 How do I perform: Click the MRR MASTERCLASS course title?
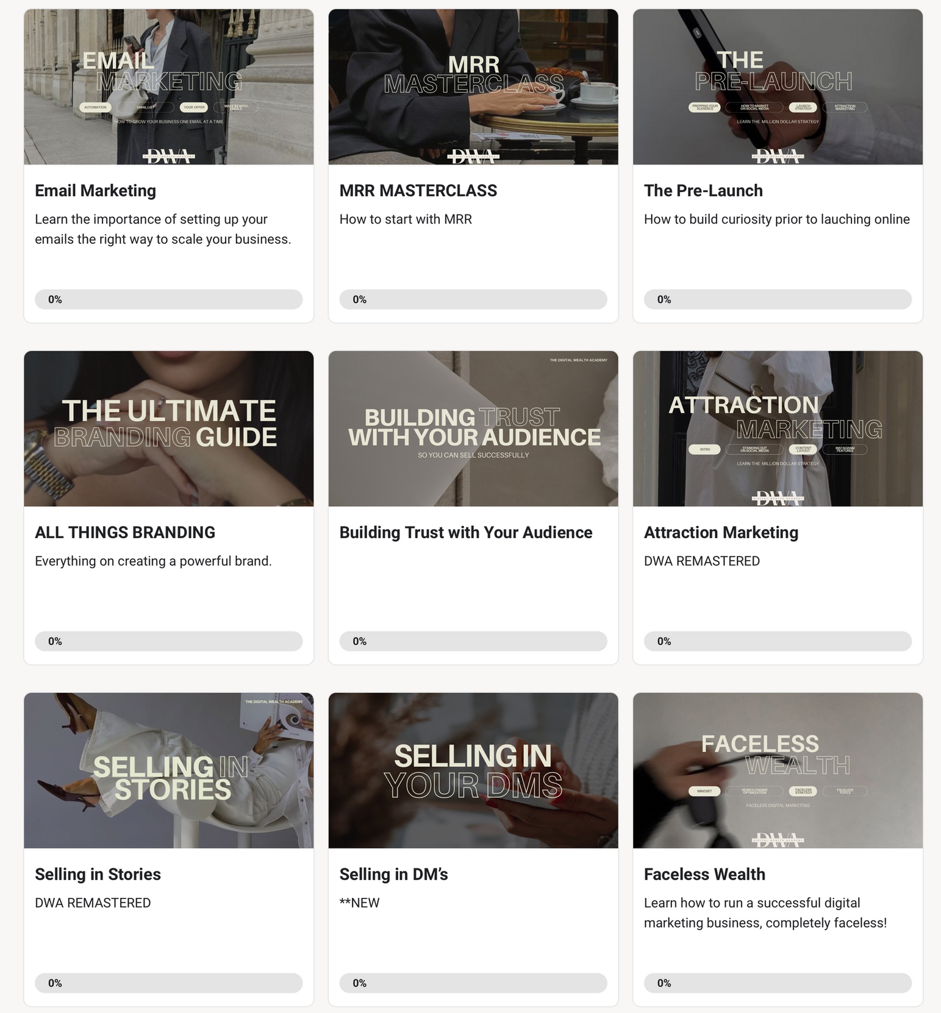pos(418,191)
